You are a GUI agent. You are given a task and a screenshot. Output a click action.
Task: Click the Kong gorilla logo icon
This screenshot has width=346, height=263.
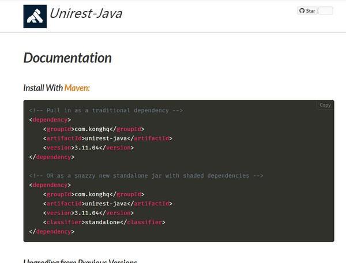coord(35,16)
